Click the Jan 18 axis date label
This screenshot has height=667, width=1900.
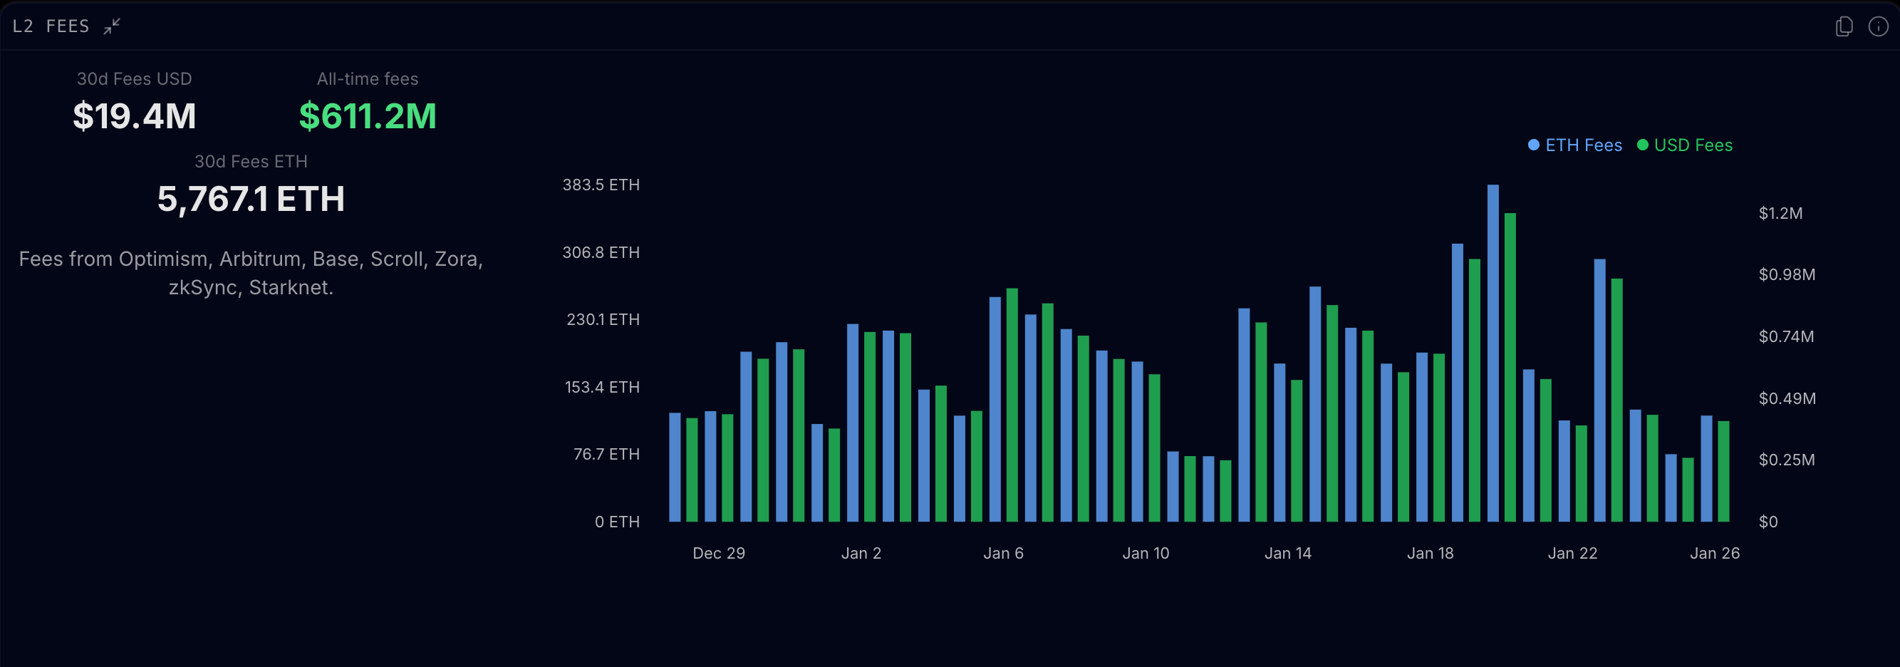tap(1430, 554)
